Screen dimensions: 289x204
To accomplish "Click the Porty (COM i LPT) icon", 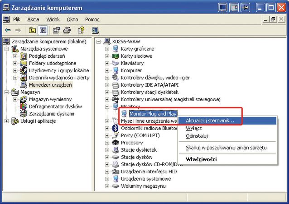I will [116, 135].
